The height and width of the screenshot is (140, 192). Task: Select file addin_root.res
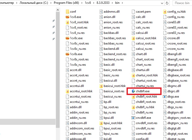coord(77,112)
